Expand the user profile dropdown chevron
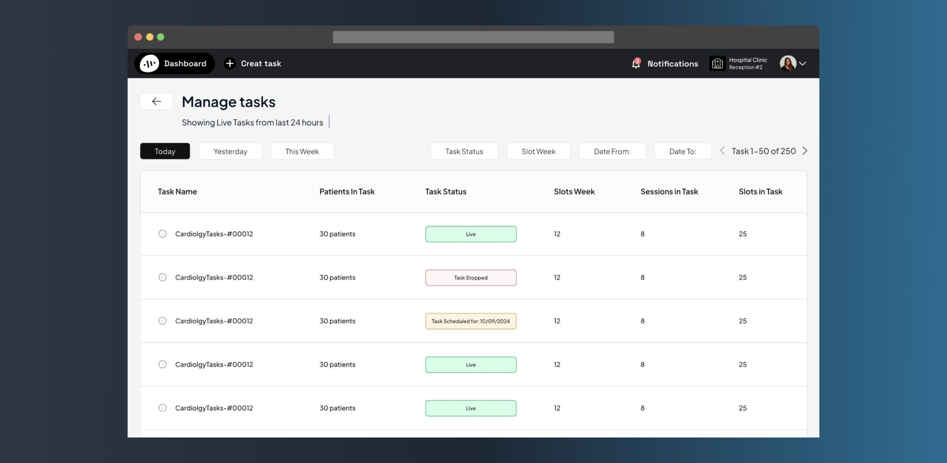 point(803,64)
